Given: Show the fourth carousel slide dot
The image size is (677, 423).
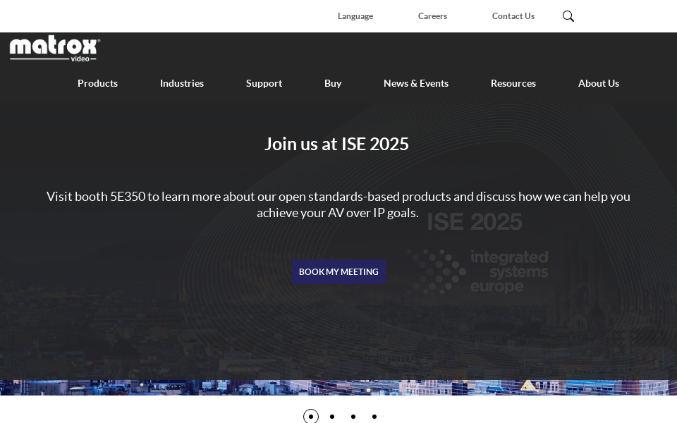Looking at the screenshot, I should point(374,417).
